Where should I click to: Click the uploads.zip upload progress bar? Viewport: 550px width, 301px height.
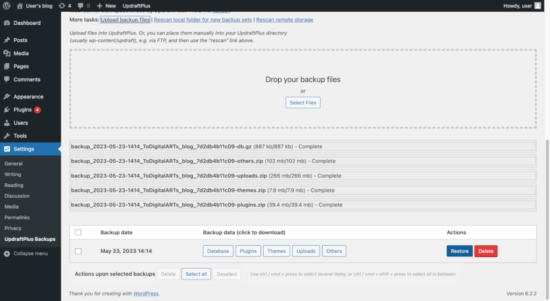point(303,175)
